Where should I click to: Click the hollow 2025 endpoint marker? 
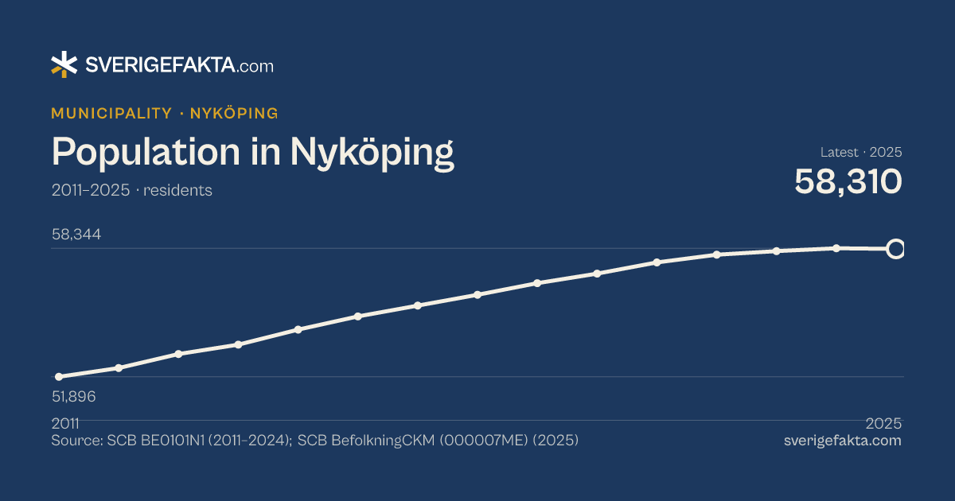[x=895, y=250]
